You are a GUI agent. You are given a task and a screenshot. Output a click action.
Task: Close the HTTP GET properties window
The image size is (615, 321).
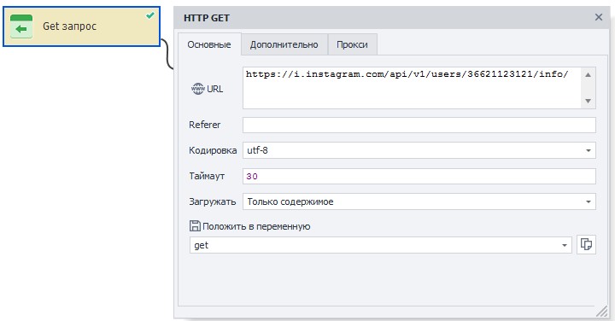(x=599, y=17)
